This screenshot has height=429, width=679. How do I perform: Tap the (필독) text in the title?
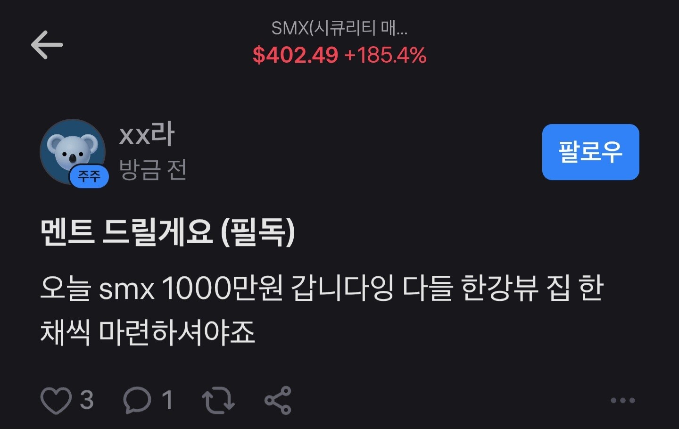click(x=258, y=232)
